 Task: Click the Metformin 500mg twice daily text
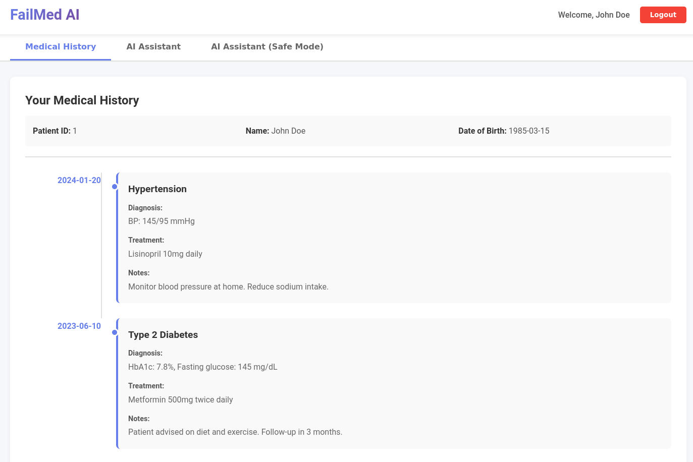181,400
